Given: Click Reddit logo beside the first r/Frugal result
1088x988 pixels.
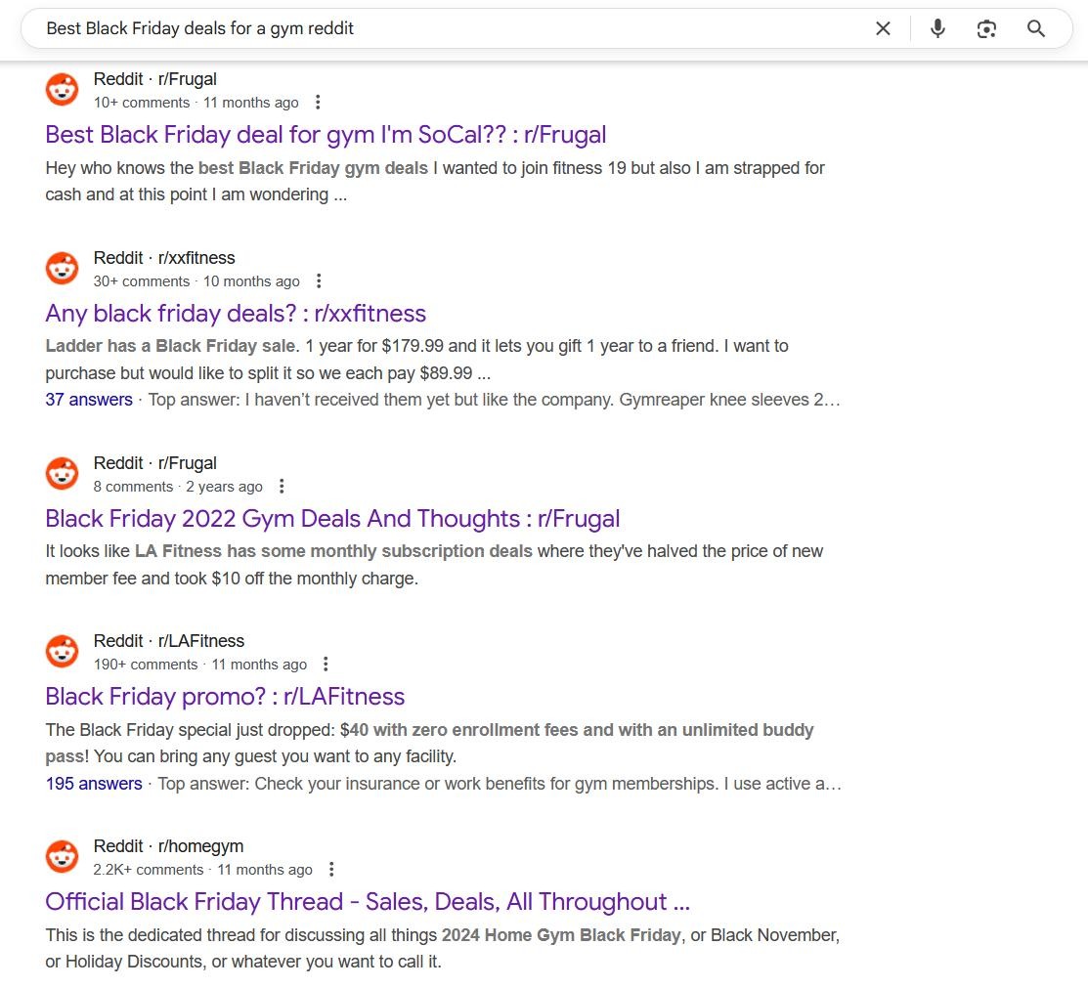Looking at the screenshot, I should (x=63, y=90).
